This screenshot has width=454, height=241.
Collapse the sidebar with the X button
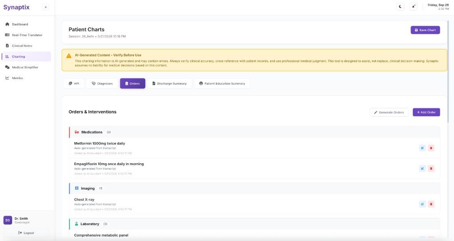click(x=46, y=7)
